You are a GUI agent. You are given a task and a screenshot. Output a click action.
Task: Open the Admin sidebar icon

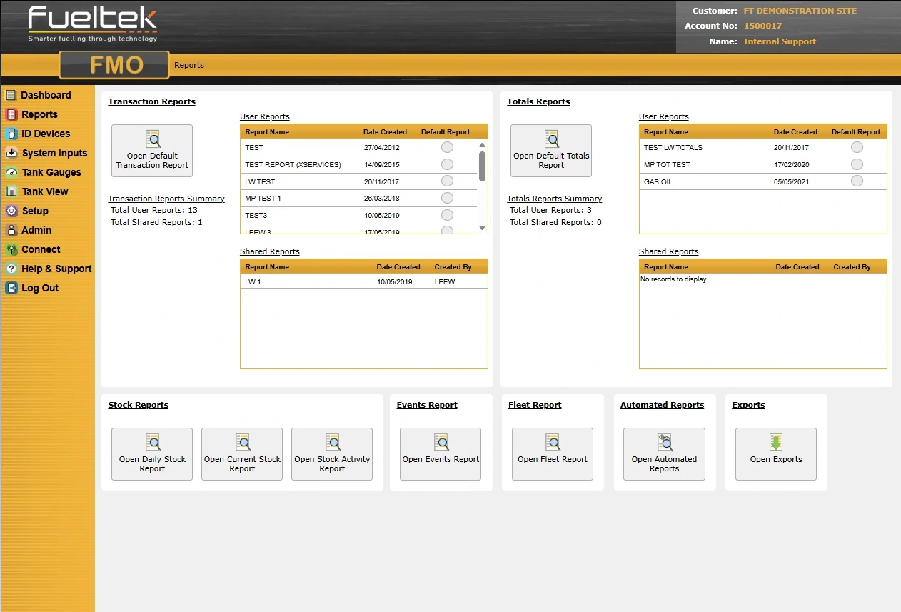point(11,230)
